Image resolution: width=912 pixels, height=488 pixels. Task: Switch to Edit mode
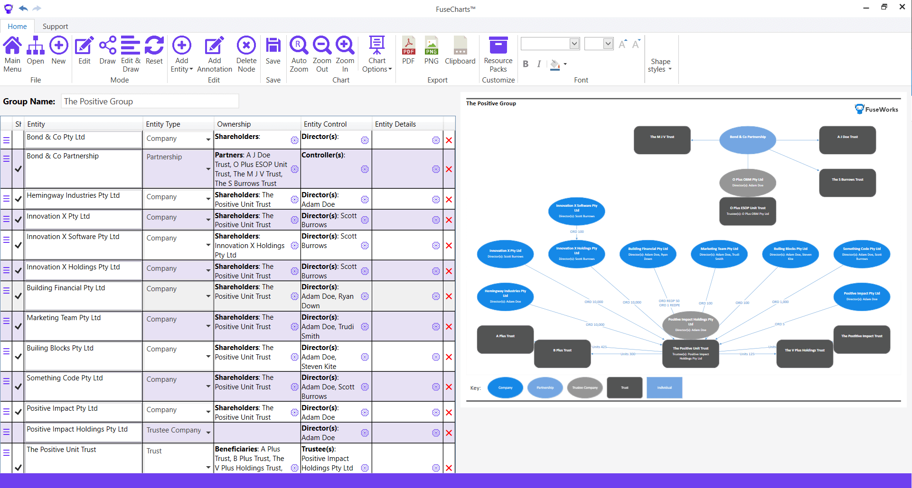(85, 50)
